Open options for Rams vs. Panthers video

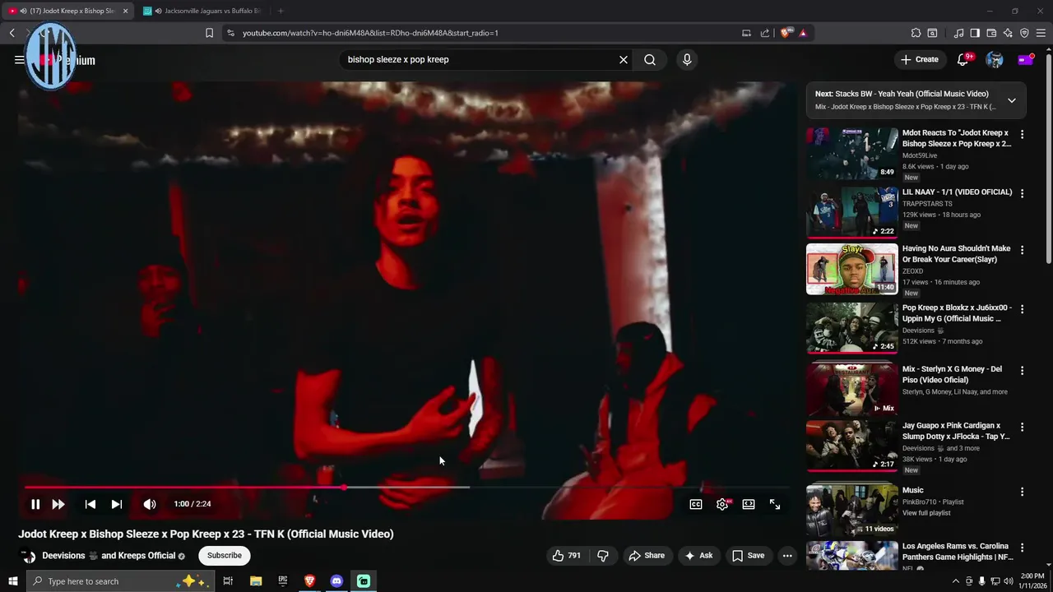pos(1023,548)
